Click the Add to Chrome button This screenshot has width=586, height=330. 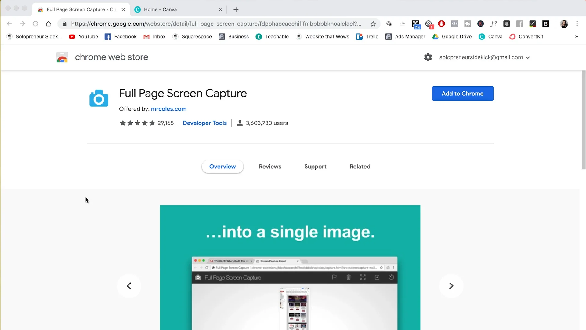(x=462, y=94)
